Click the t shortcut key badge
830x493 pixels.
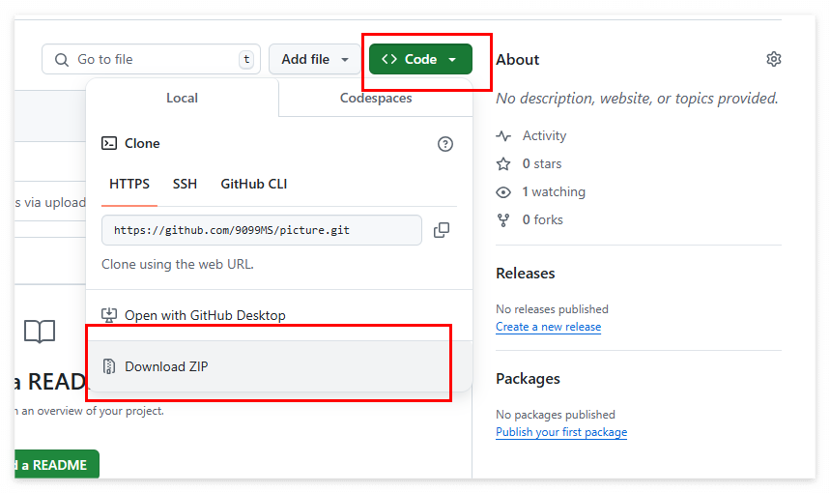[246, 59]
